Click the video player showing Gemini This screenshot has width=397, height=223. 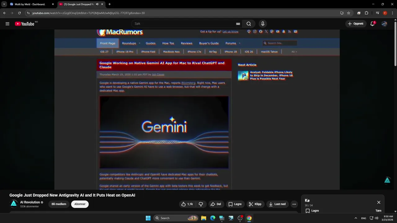tap(197, 109)
